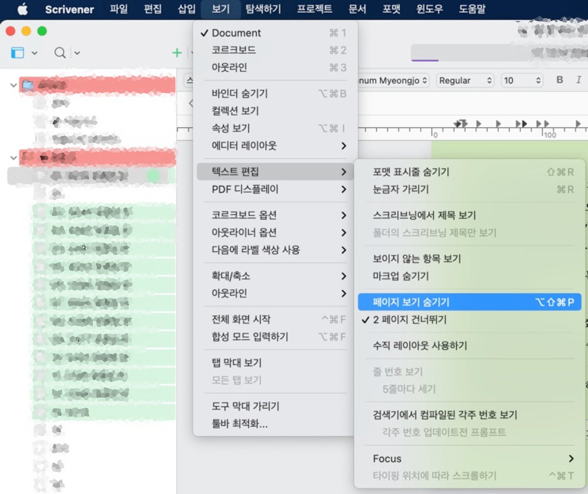Choose 수직 레이아웃 사용하기

point(469,346)
